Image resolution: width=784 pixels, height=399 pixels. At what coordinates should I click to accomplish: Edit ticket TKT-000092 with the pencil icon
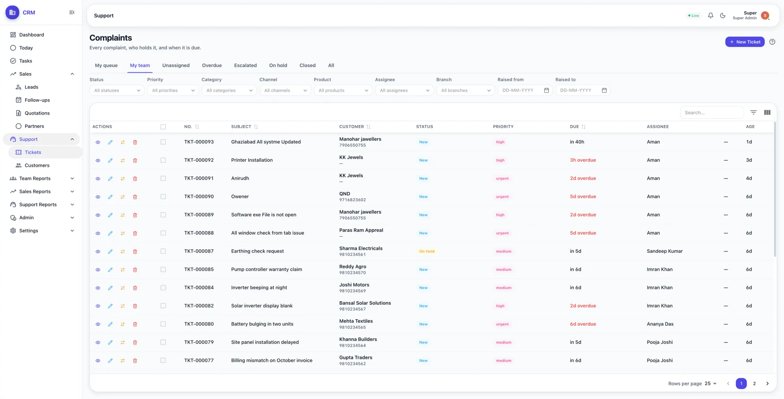110,161
